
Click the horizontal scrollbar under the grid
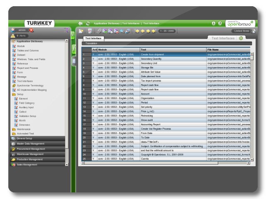coord(166,163)
